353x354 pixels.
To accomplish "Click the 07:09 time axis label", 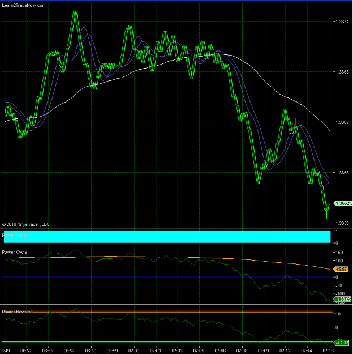I will (x=264, y=351).
